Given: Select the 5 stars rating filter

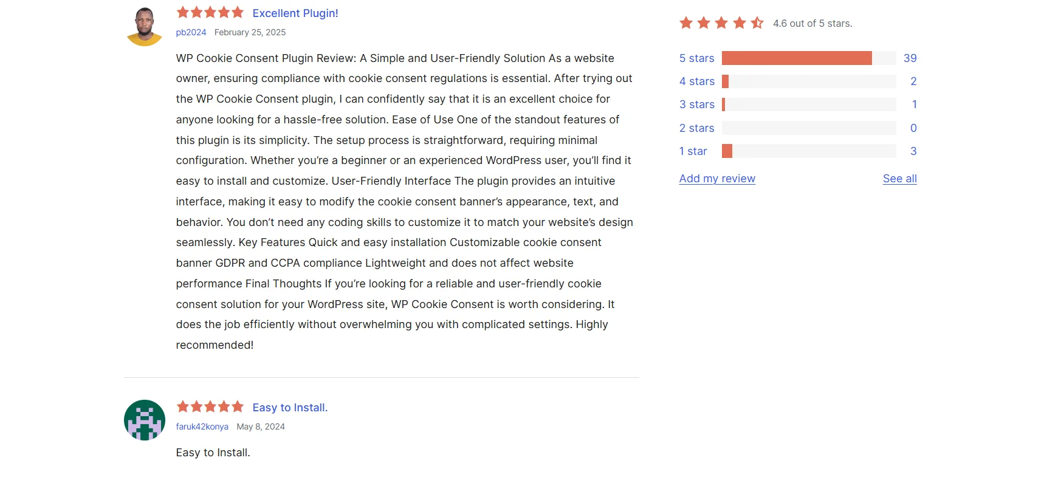Looking at the screenshot, I should 696,58.
